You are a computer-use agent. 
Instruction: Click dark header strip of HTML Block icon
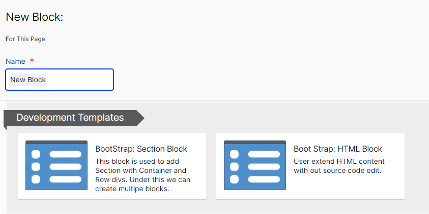point(254,142)
